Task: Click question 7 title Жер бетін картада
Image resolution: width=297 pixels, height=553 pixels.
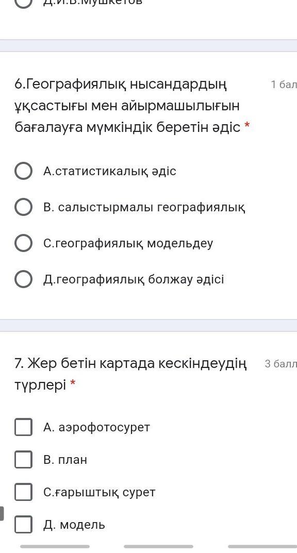Action: [x=130, y=374]
